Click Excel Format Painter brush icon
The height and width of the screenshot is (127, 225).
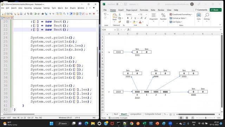click(120, 22)
